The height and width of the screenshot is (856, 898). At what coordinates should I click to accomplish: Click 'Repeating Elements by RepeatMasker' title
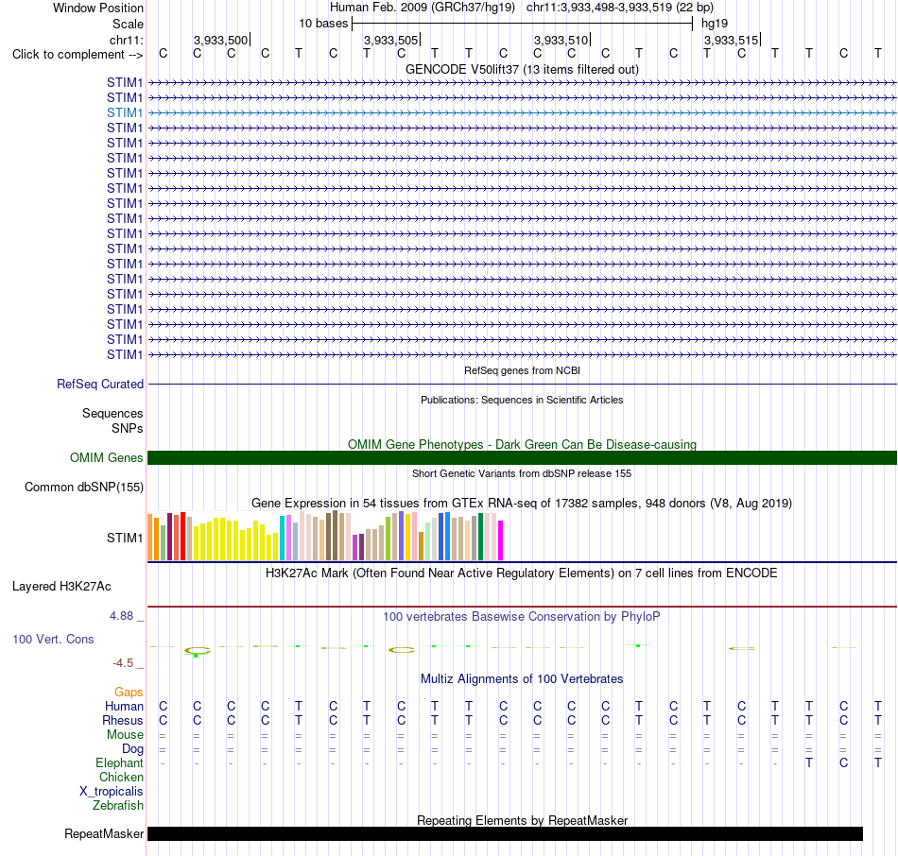(522, 820)
